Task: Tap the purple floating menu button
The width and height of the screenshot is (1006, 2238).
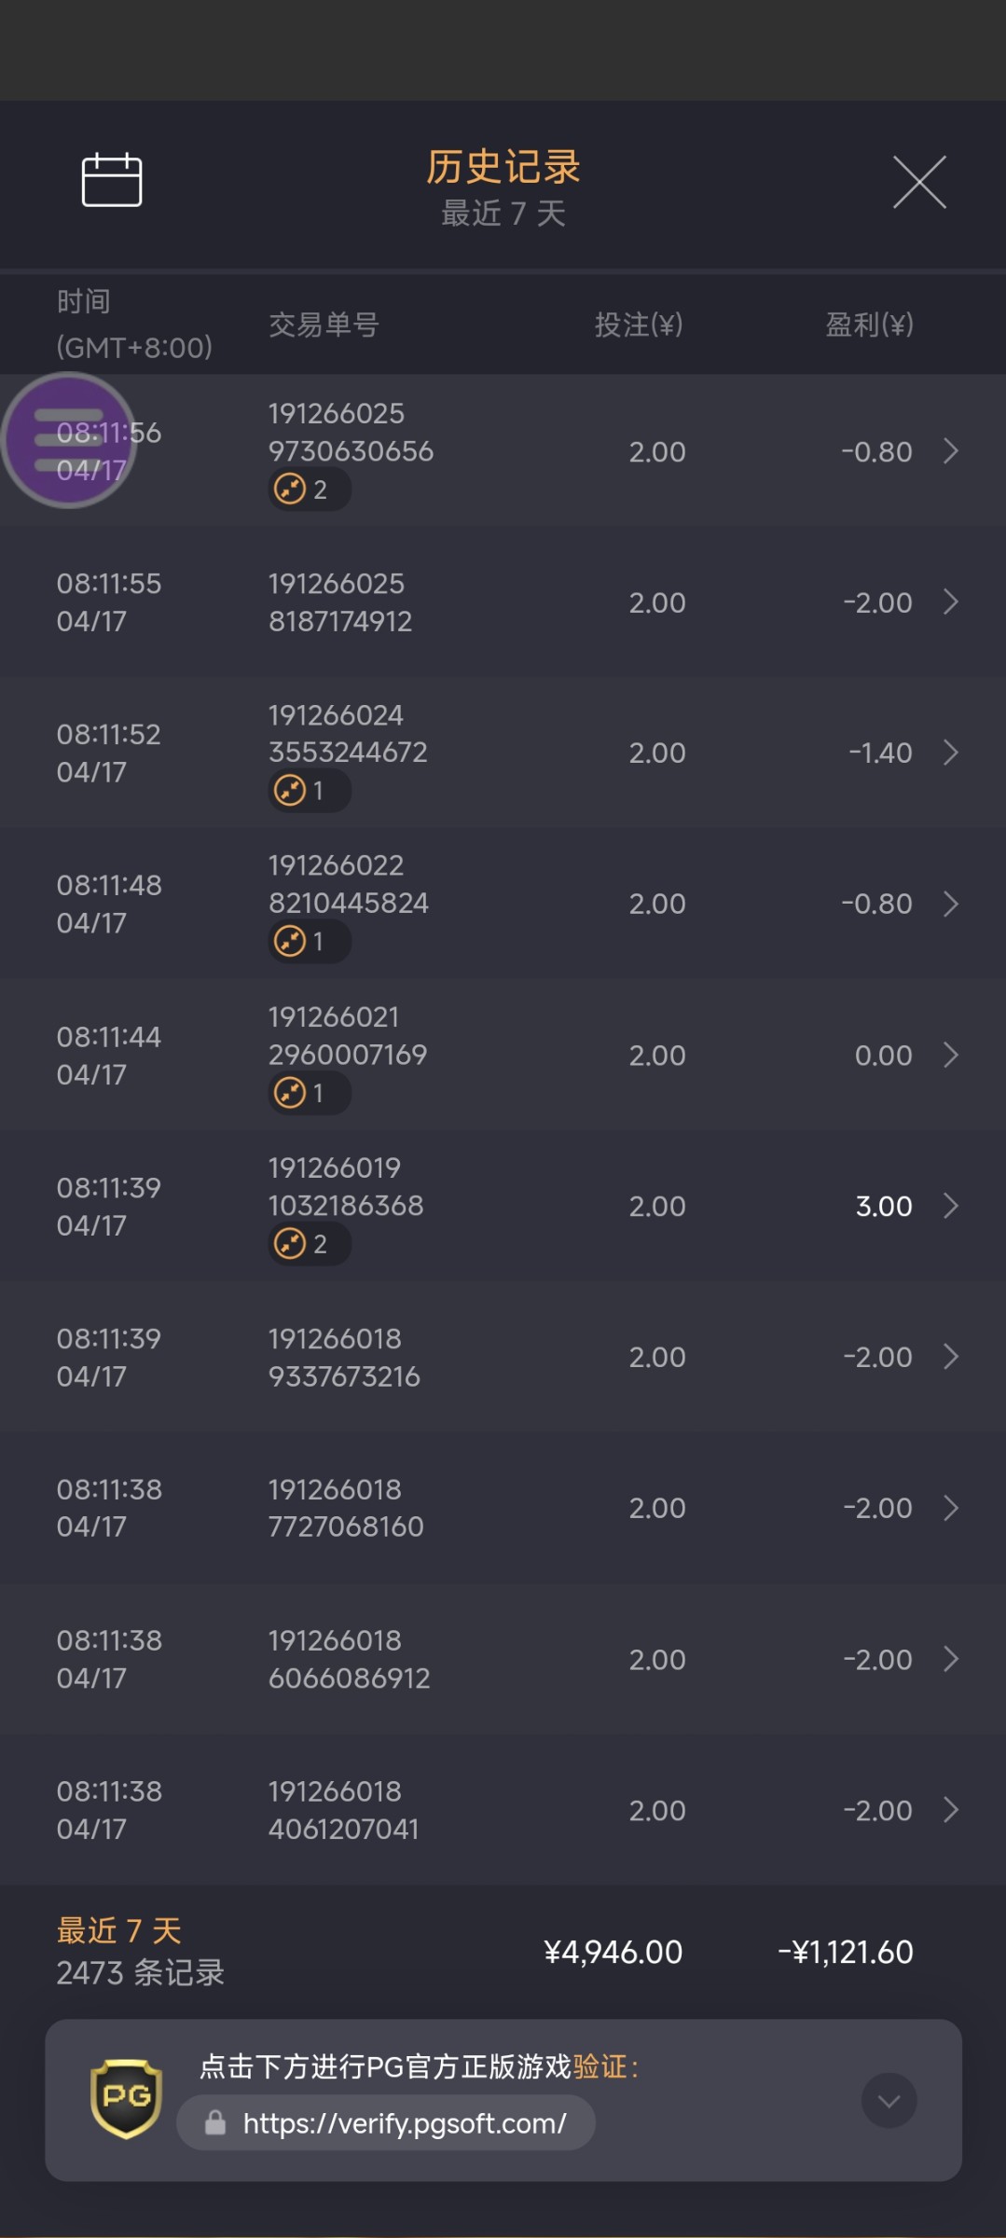Action: [68, 440]
